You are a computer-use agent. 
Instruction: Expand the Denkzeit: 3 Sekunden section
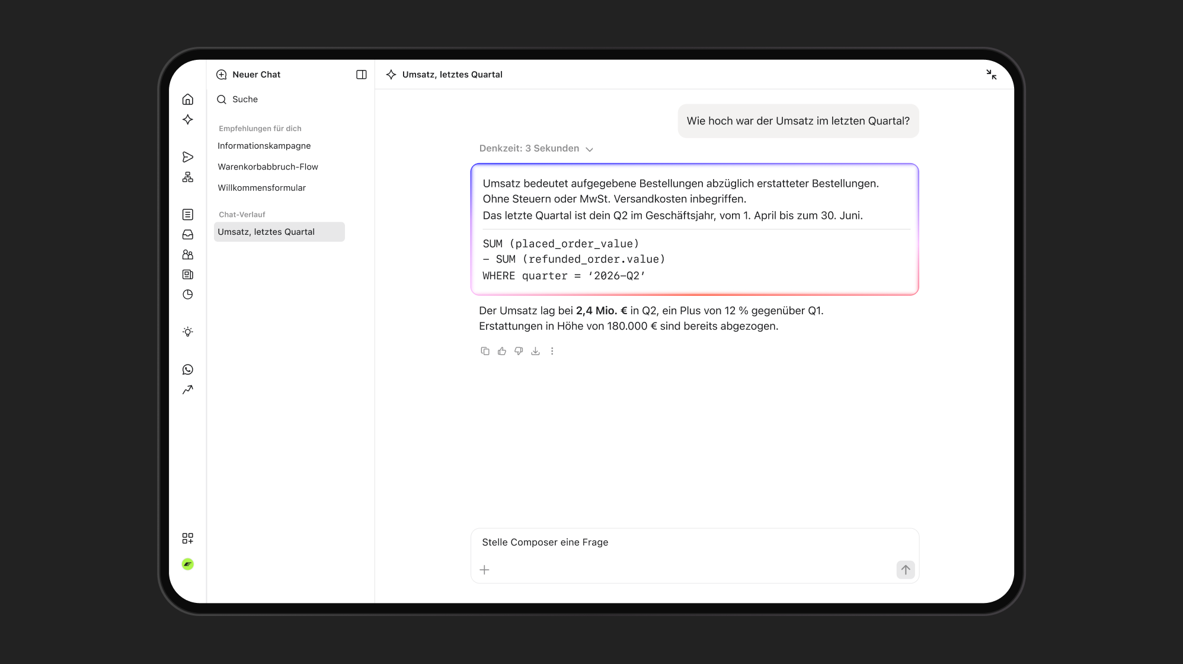click(536, 149)
